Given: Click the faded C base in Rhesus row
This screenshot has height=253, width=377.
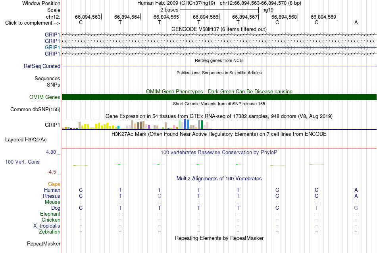Looking at the screenshot, I should 160,196.
